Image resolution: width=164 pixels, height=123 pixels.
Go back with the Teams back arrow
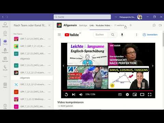pyautogui.click(x=3, y=17)
